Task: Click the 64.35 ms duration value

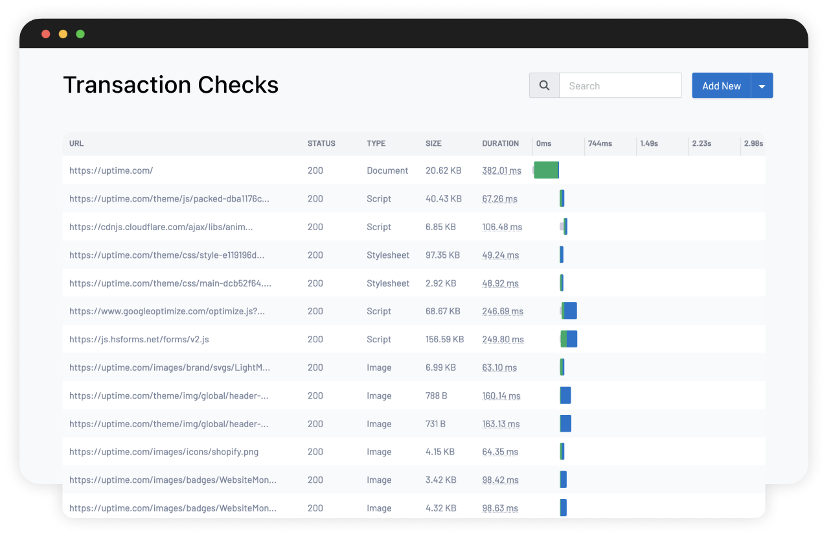Action: point(500,452)
